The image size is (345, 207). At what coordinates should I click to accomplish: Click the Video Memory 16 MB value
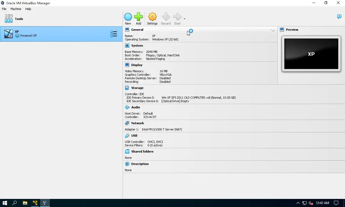163,71
